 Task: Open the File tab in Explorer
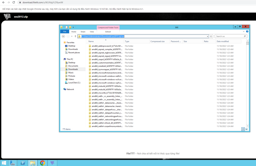click(65, 32)
